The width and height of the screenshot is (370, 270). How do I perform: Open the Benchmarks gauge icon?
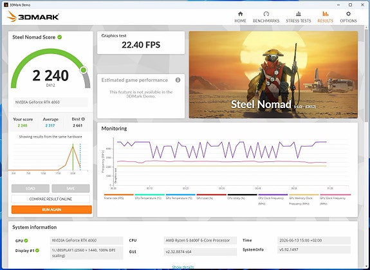point(266,14)
